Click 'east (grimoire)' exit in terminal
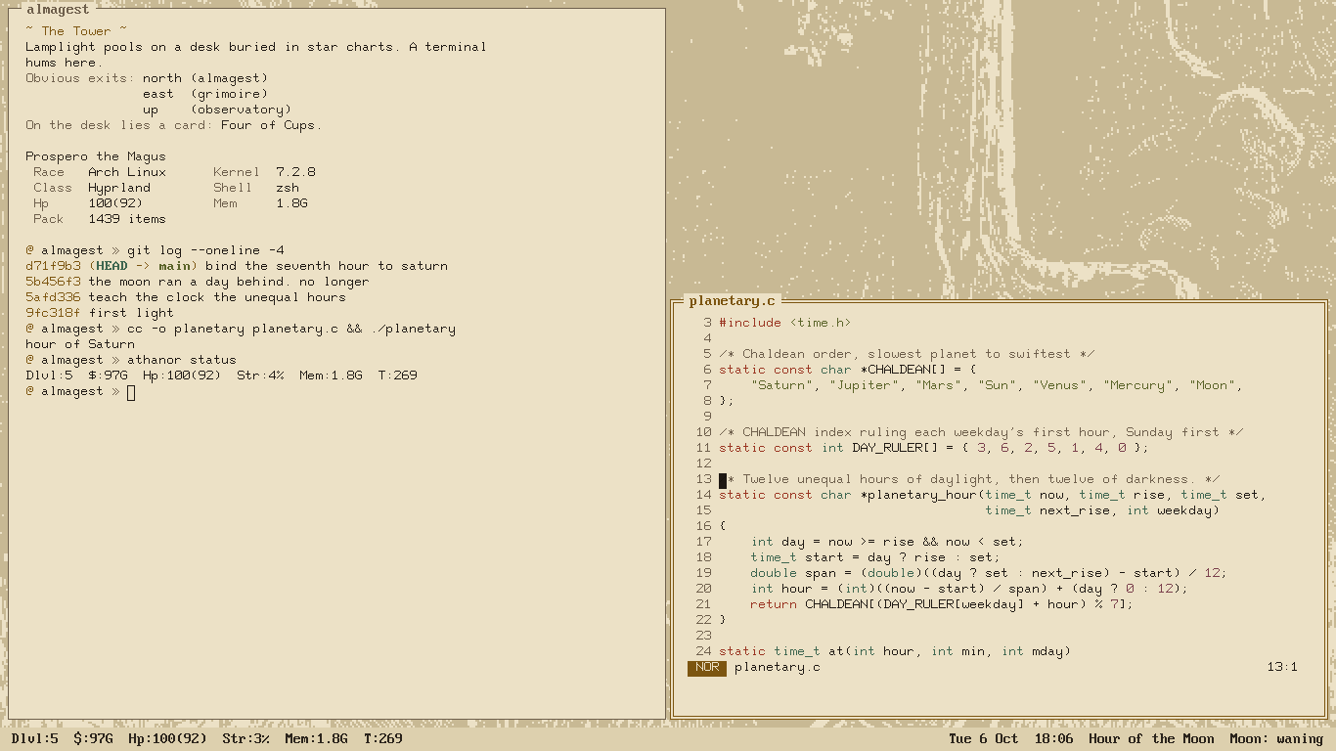 pos(205,94)
